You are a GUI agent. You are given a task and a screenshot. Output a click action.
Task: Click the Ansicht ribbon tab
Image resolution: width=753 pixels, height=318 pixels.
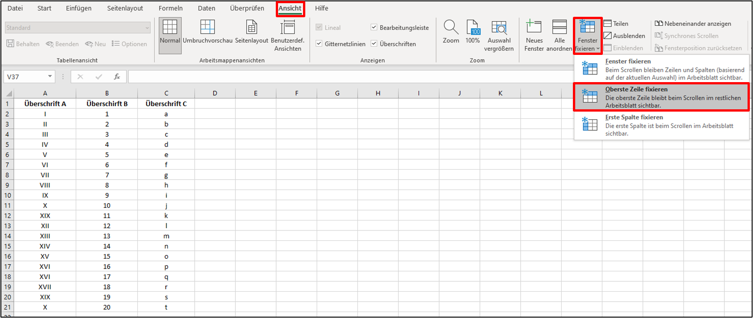pyautogui.click(x=290, y=8)
